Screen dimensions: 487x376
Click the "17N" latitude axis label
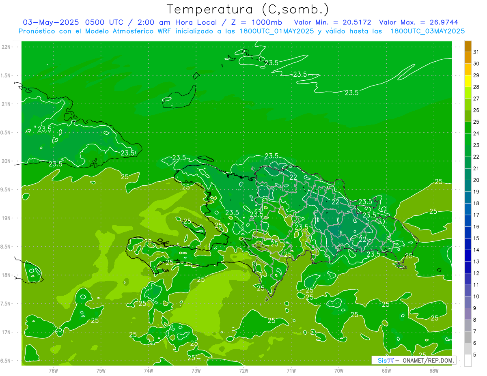coord(6,332)
